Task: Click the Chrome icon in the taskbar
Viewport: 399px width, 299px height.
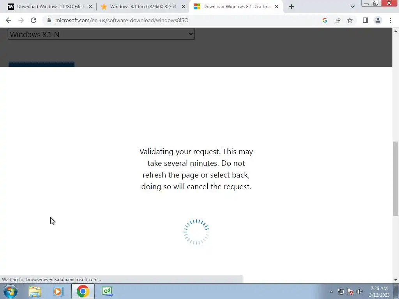Action: (83, 291)
